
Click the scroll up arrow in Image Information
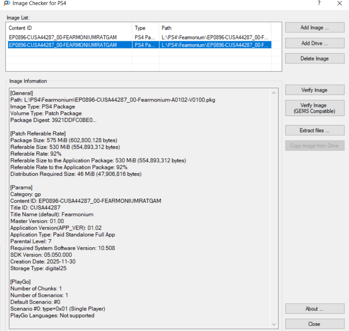pyautogui.click(x=274, y=93)
